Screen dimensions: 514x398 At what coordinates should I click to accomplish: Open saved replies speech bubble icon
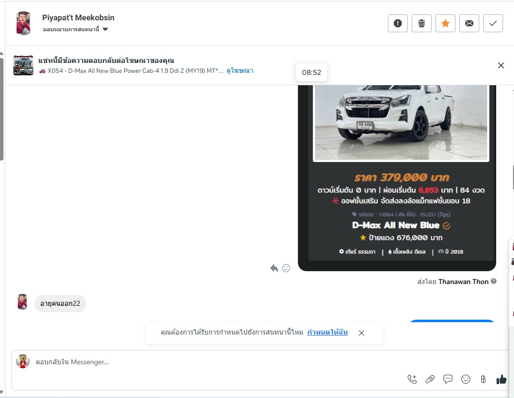click(448, 379)
